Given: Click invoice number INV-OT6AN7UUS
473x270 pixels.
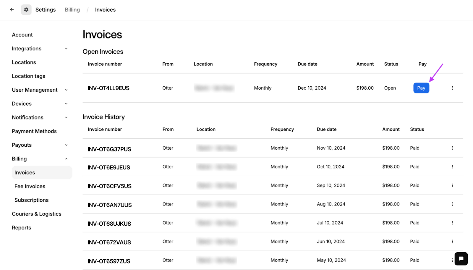Looking at the screenshot, I should click(110, 205).
